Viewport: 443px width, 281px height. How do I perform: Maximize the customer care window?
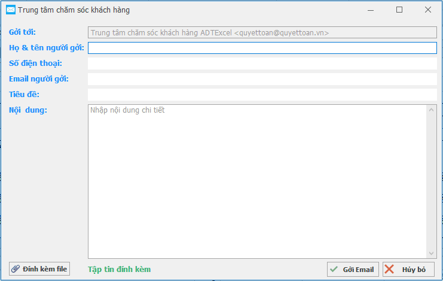tap(399, 10)
